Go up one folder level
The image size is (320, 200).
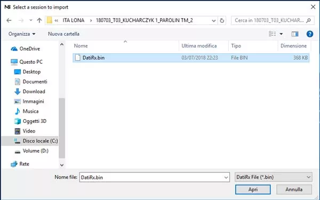(39, 20)
